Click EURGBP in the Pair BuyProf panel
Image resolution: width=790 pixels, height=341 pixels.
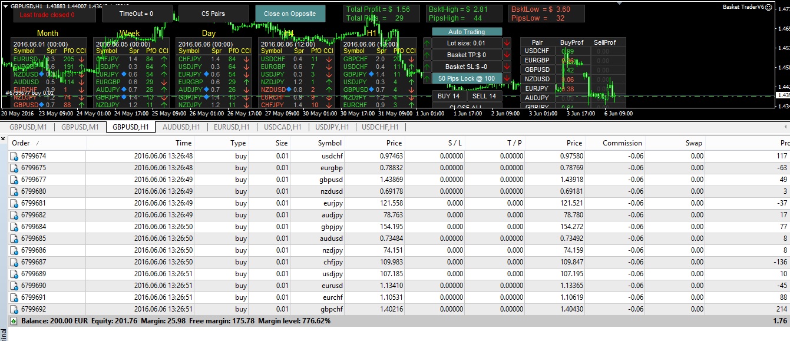(x=537, y=60)
